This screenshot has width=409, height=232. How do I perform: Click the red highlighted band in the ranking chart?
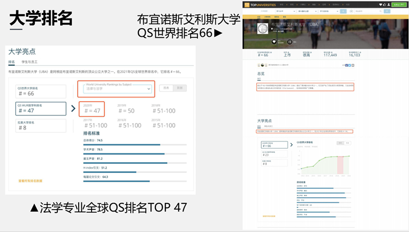[x=340, y=165]
